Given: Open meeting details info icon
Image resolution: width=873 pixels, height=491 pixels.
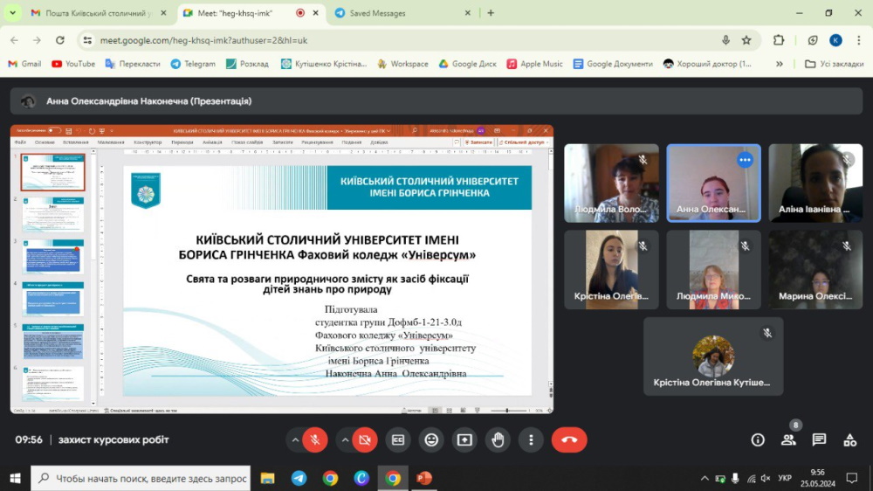Looking at the screenshot, I should [x=758, y=439].
